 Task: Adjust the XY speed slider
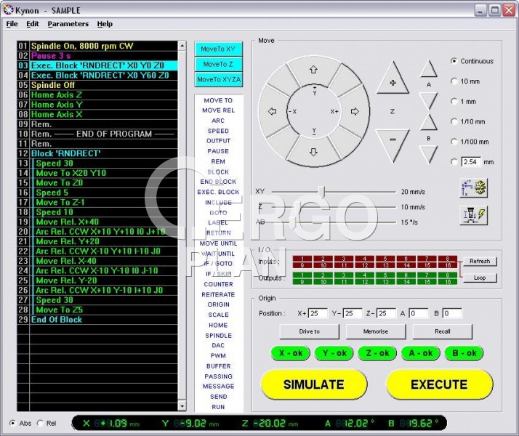pyautogui.click(x=321, y=192)
